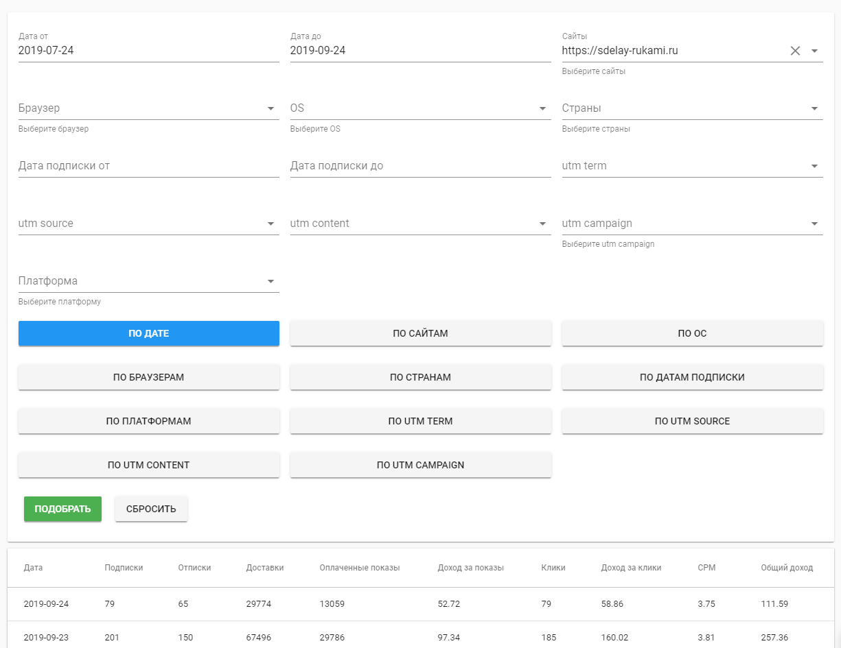Expand the utm content dropdown
Image resolution: width=841 pixels, height=648 pixels.
tap(542, 224)
